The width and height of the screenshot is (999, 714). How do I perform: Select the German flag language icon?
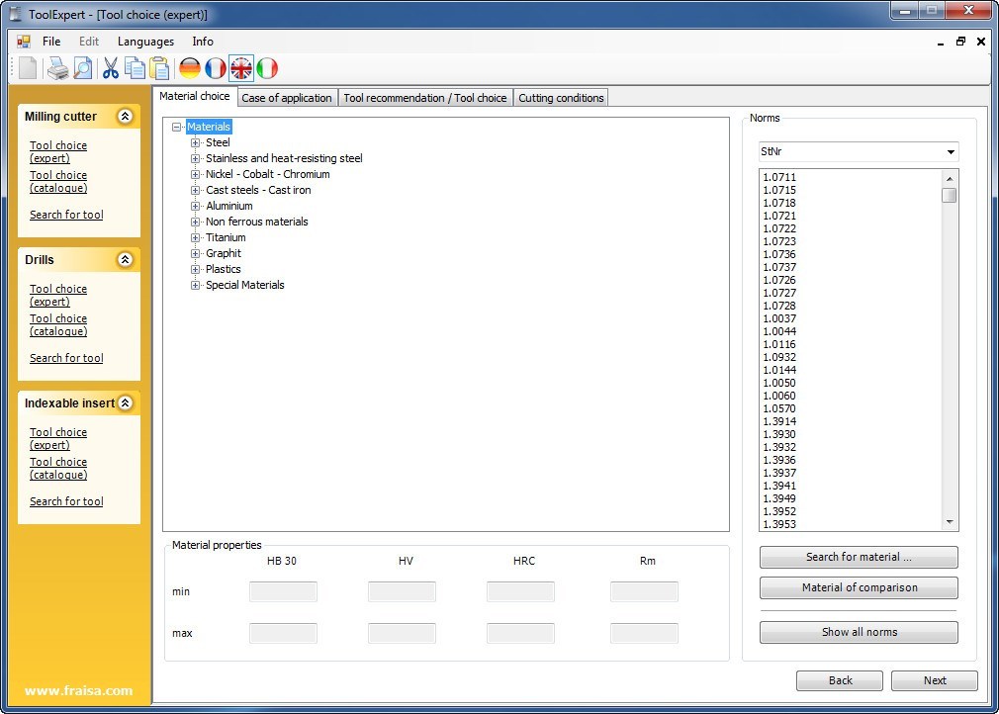(x=190, y=69)
